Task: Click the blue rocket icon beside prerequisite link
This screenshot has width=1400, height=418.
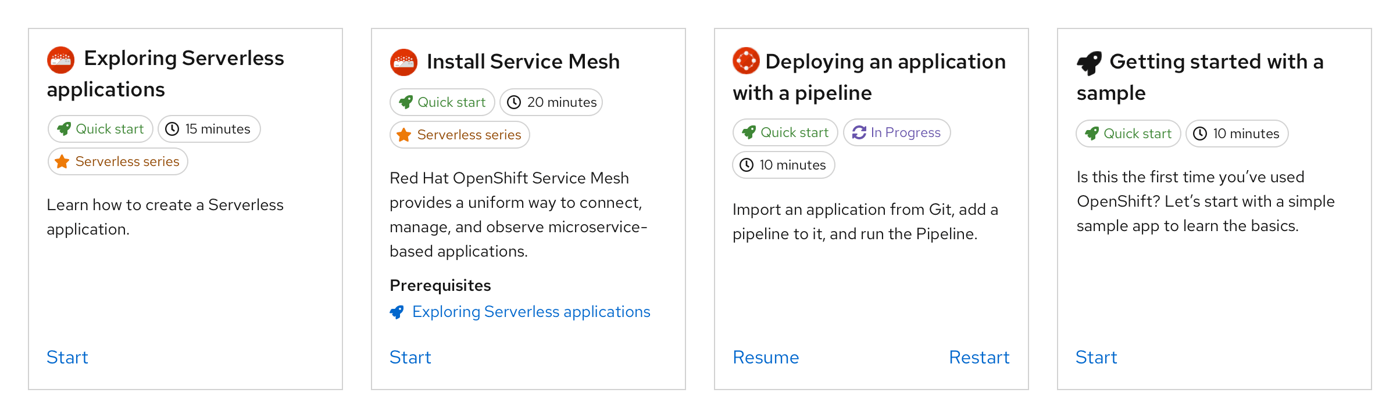Action: tap(397, 312)
